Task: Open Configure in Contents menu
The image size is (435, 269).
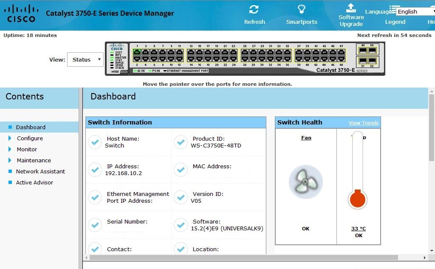Action: point(30,138)
